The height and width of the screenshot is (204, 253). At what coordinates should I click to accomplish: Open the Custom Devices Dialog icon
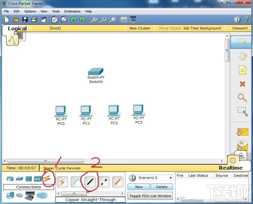[133, 19]
